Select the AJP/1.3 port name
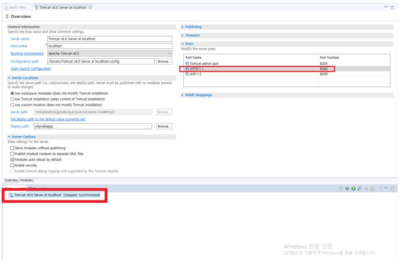 [195, 74]
